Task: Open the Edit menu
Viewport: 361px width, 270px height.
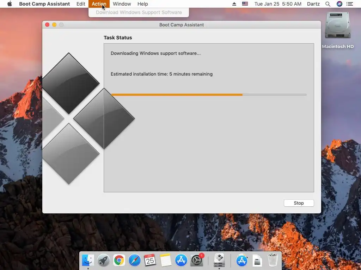Action: pos(81,4)
